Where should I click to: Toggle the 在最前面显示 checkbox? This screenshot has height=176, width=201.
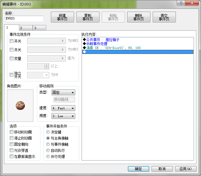[11, 156]
